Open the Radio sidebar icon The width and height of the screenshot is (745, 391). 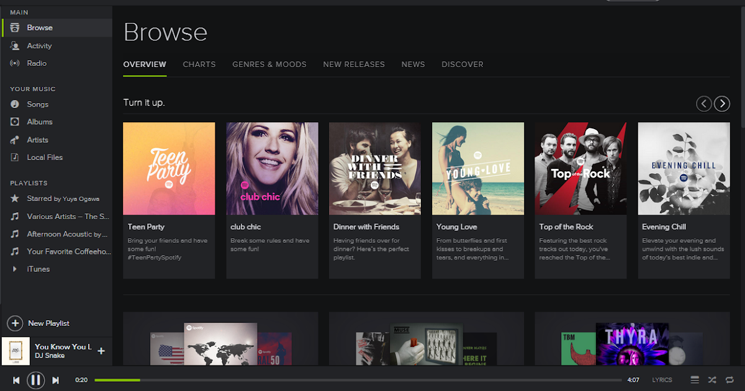click(x=15, y=63)
